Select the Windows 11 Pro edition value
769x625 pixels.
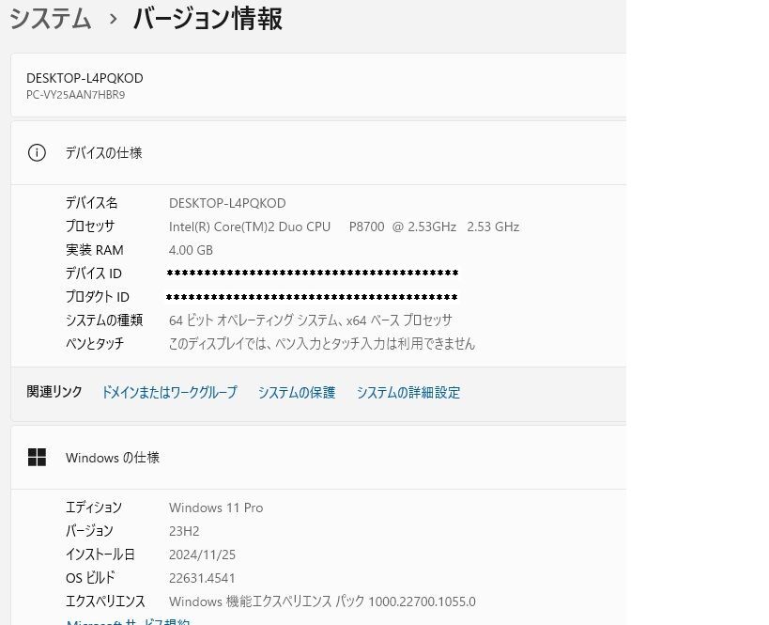coord(216,508)
